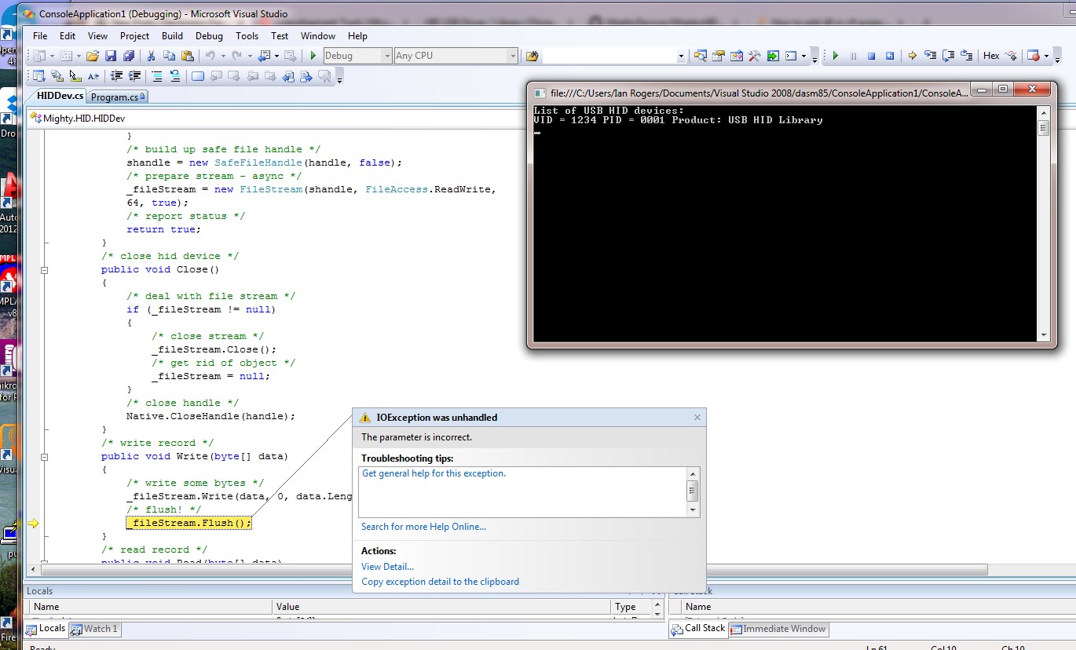
Task: Switch to the Immediate Window tab
Action: coord(778,629)
